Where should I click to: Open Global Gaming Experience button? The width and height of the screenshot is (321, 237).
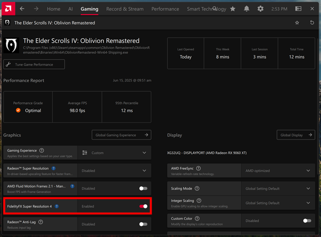coord(121,135)
